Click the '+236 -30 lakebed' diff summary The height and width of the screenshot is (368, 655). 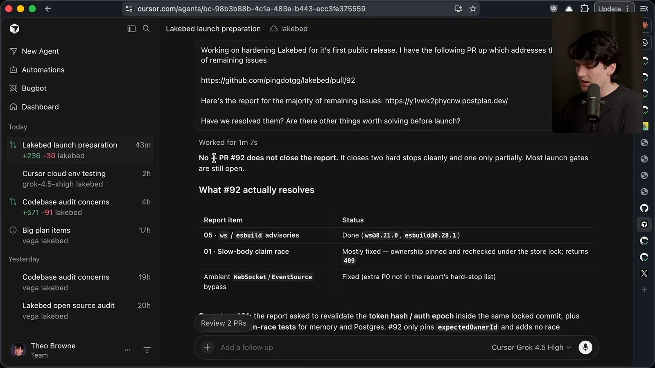click(x=54, y=156)
